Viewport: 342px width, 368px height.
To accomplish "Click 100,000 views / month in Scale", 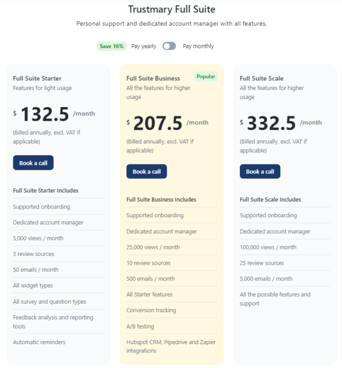I will pos(268,247).
